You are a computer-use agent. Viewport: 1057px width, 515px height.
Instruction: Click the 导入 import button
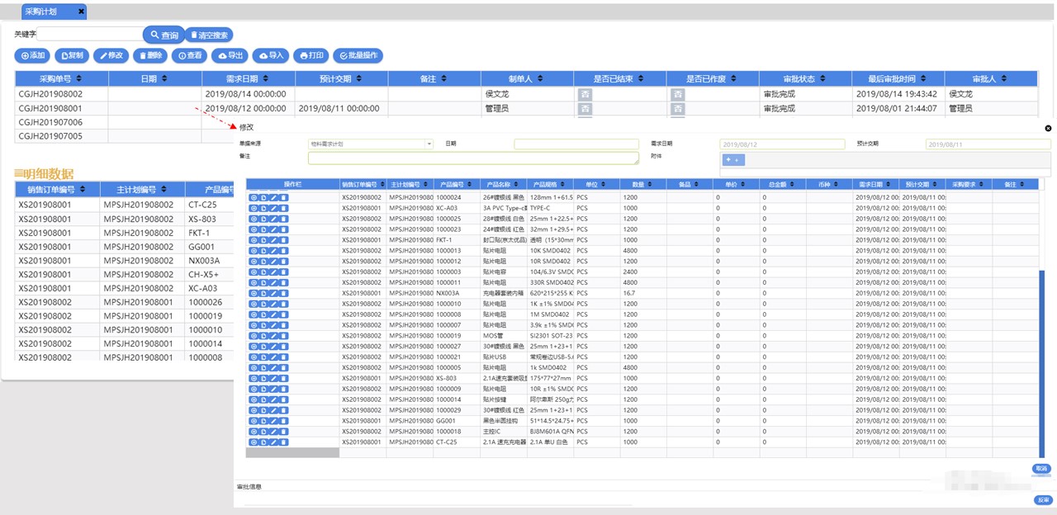(271, 55)
